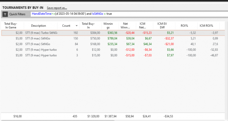Click the ICM net cell '-$6,34'
The image size is (228, 121).
148,50
